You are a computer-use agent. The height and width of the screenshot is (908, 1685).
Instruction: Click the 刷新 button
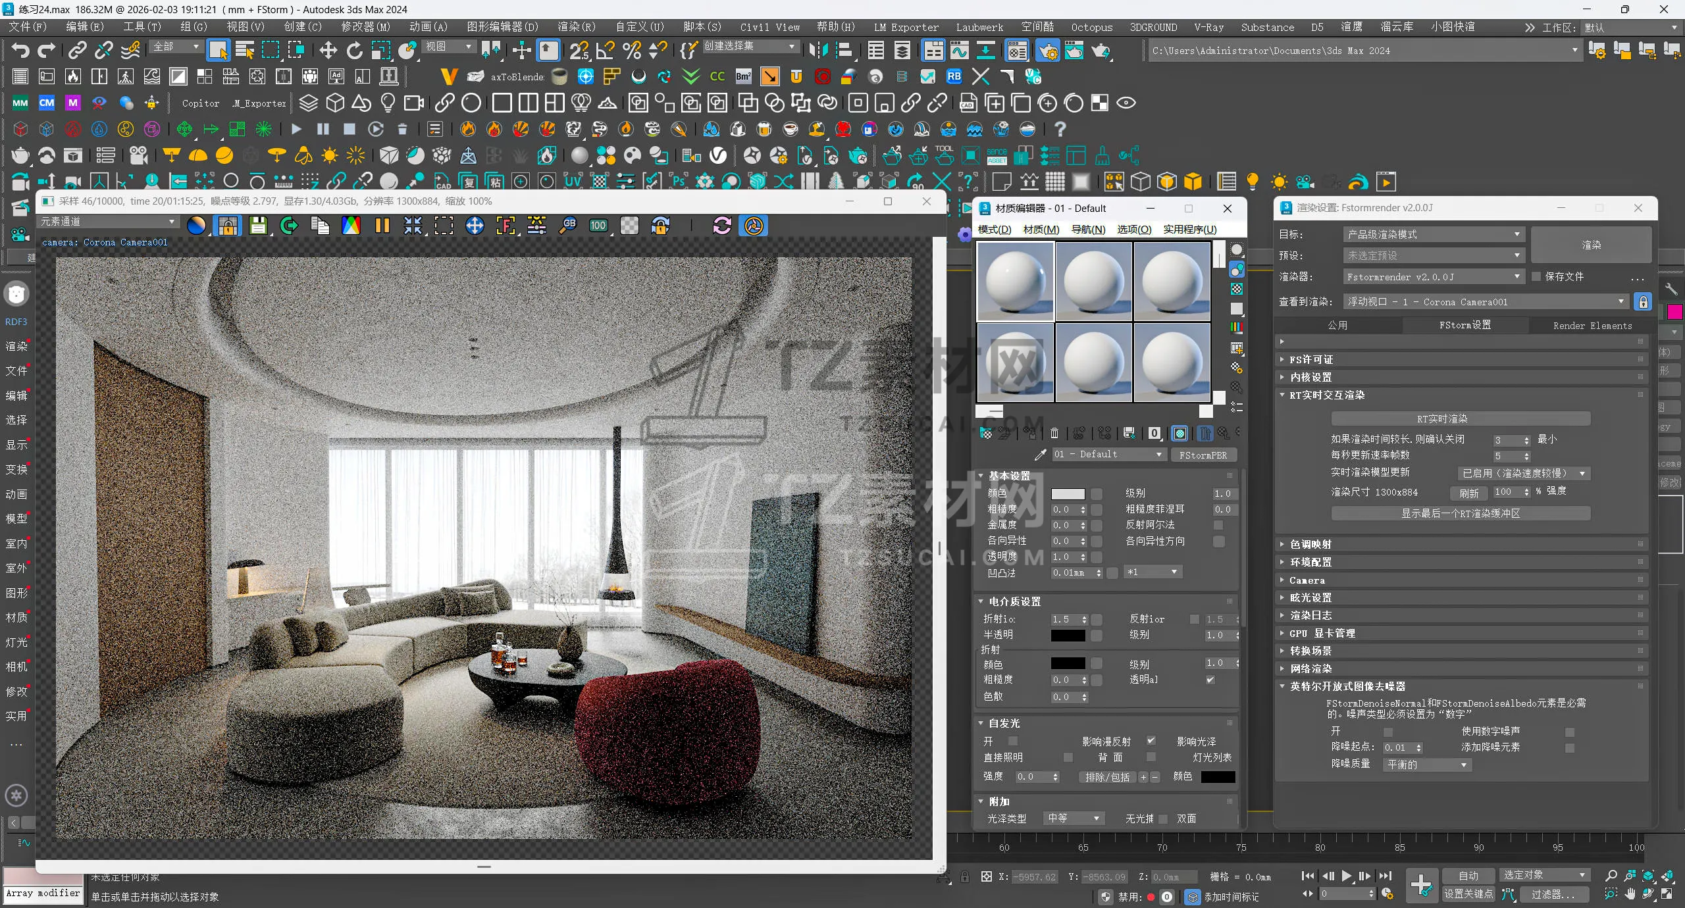click(1468, 492)
